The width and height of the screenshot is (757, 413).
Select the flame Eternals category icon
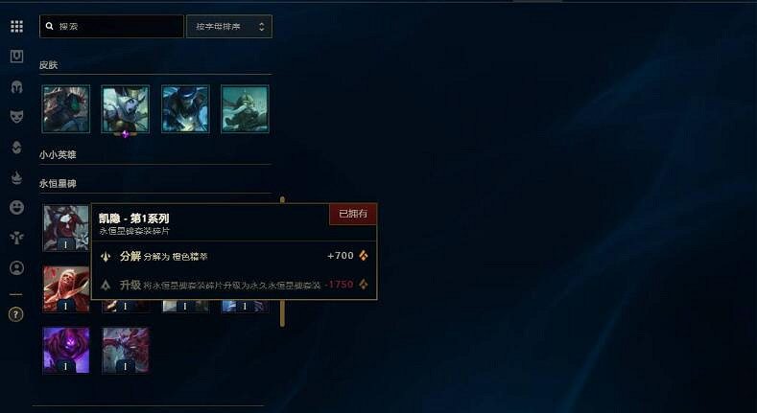point(16,178)
